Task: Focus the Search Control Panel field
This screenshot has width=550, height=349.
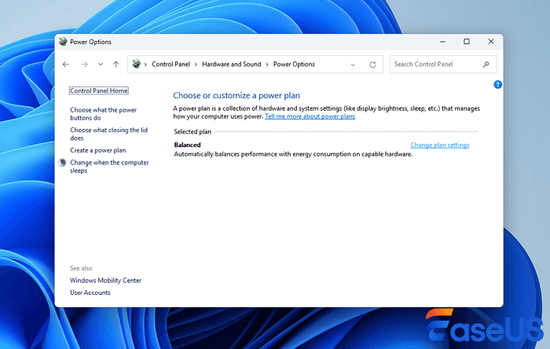Action: (x=443, y=64)
